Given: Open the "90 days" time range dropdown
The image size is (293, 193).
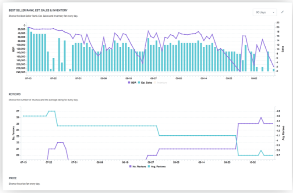Looking at the screenshot, I should pyautogui.click(x=265, y=12).
